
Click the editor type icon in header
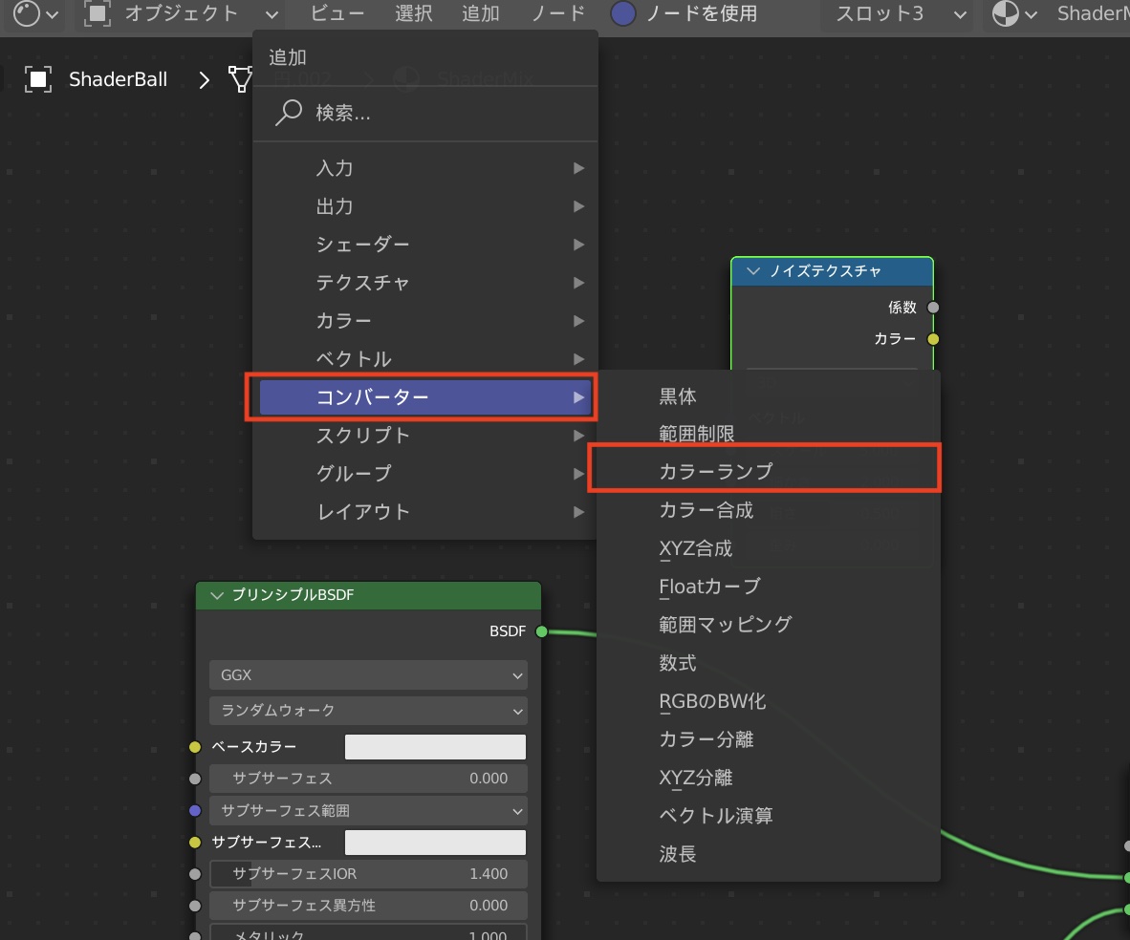click(x=27, y=13)
